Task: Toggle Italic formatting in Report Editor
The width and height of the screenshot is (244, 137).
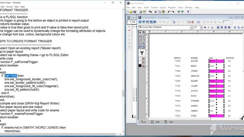Action: [209, 27]
